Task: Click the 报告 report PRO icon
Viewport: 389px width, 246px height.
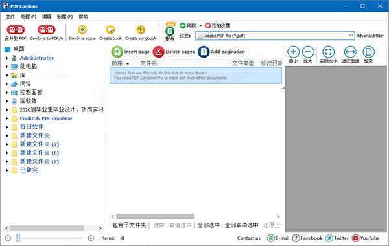Action: click(x=170, y=32)
